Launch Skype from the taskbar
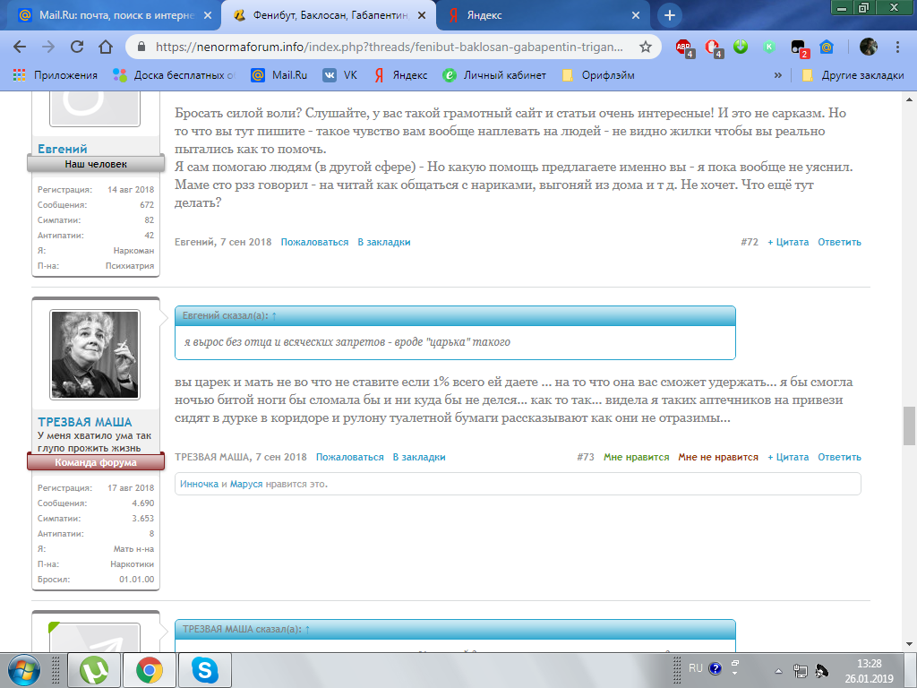Image resolution: width=917 pixels, height=688 pixels. click(205, 669)
